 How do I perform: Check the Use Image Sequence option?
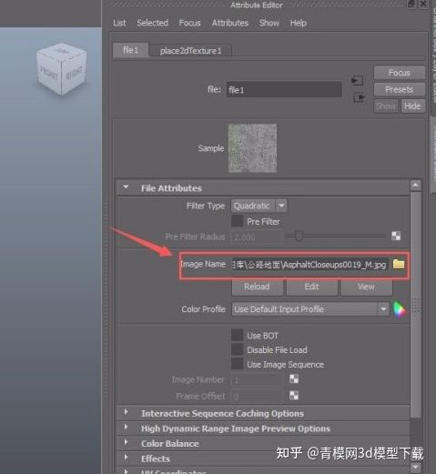coord(237,364)
